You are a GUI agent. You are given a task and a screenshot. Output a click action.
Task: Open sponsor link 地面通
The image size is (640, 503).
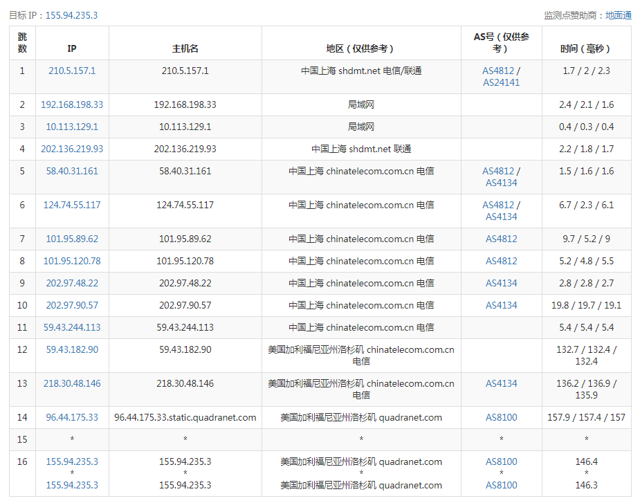pos(618,15)
